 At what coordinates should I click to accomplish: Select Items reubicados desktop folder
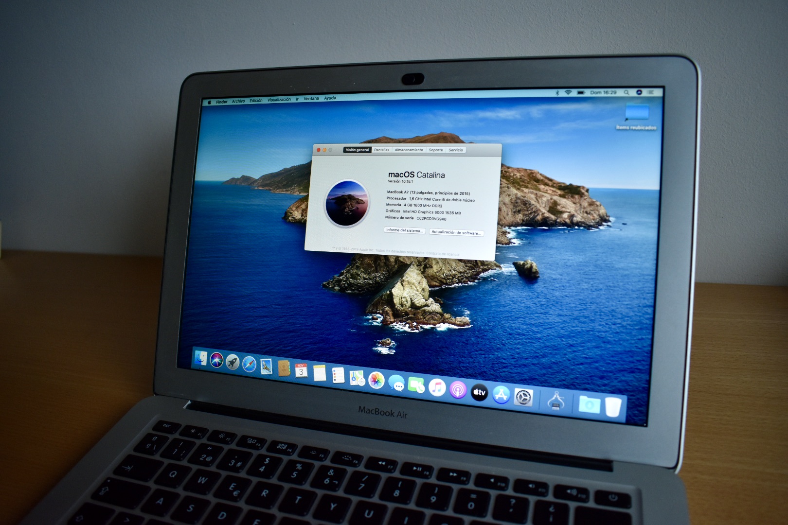click(637, 118)
